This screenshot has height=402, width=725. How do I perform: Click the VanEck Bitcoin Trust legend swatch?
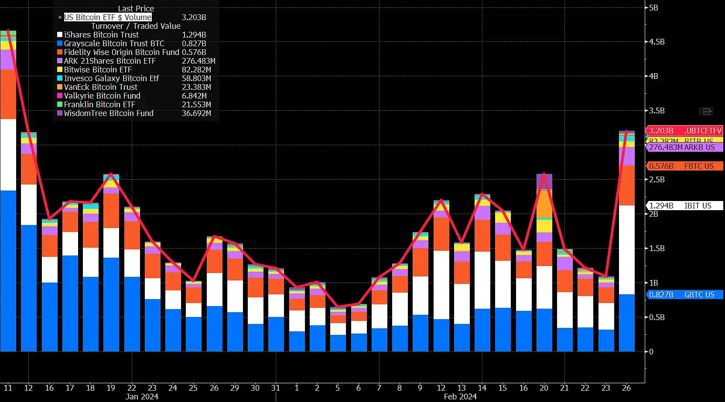60,87
